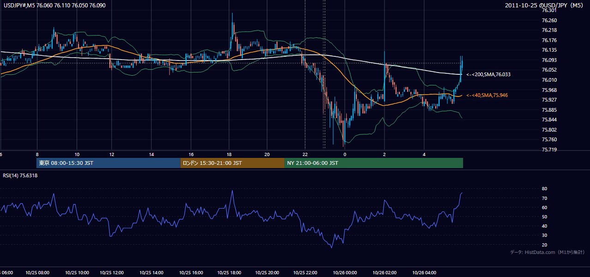Viewport: 590px width, 277px height.
Task: Click RSI scale value 30
Action: click(544, 235)
